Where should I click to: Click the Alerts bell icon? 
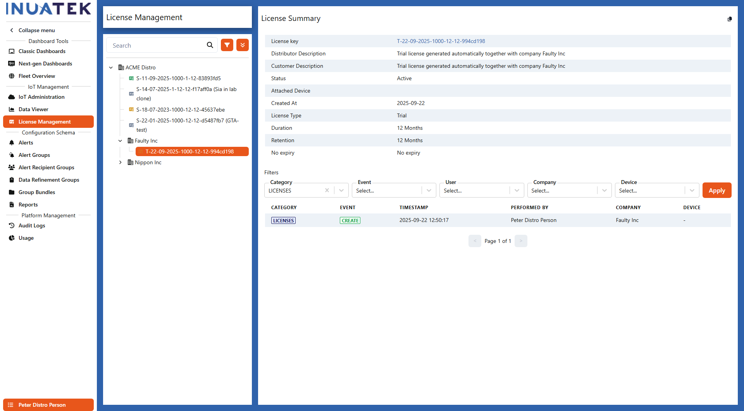[x=12, y=143]
